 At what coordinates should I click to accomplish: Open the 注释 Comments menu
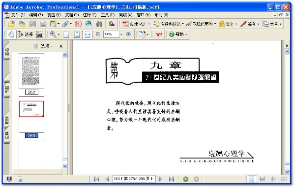point(89,15)
